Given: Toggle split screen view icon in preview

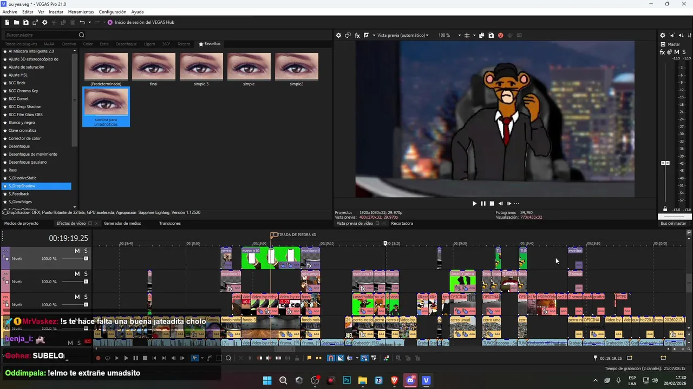Looking at the screenshot, I should point(367,35).
